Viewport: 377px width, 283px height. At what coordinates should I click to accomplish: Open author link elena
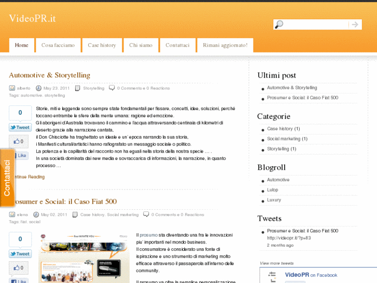click(x=22, y=215)
